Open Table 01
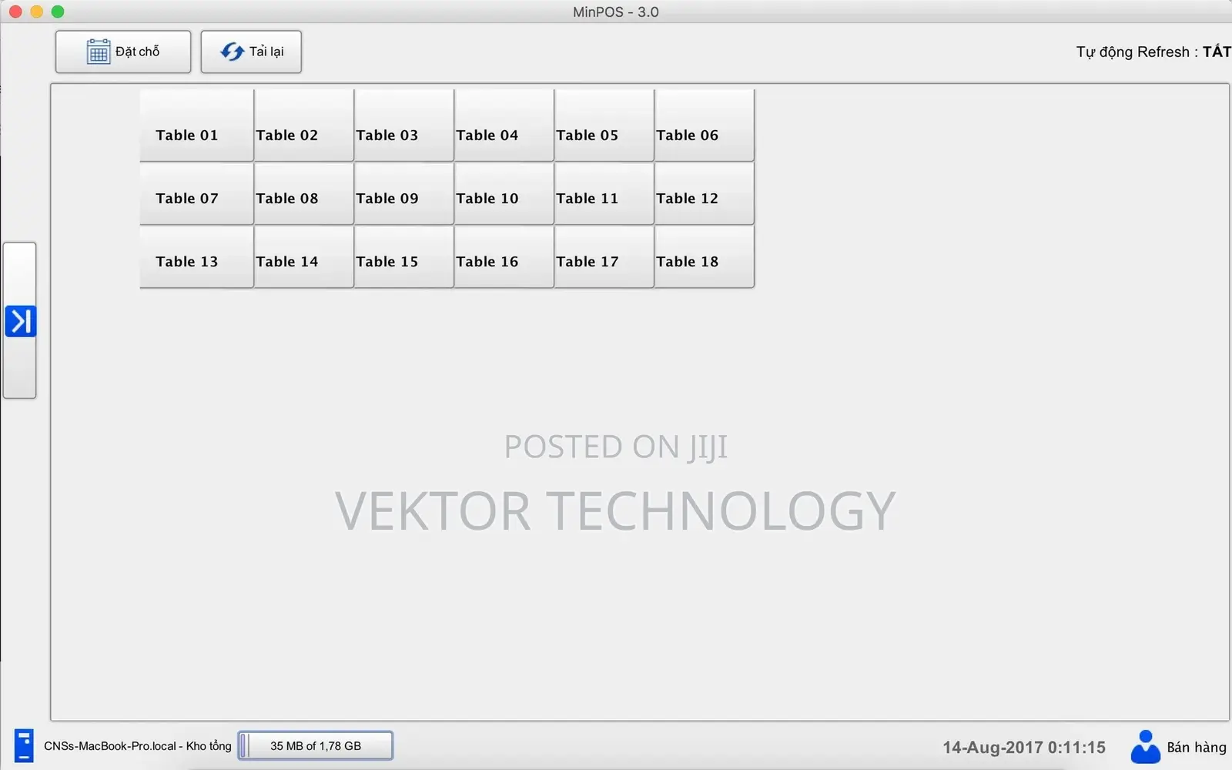The image size is (1232, 770). point(197,126)
